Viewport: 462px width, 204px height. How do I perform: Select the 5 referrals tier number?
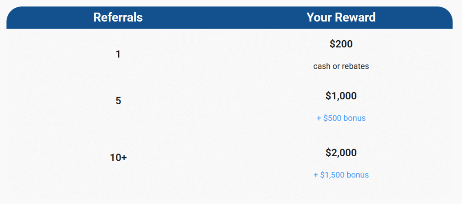point(118,101)
